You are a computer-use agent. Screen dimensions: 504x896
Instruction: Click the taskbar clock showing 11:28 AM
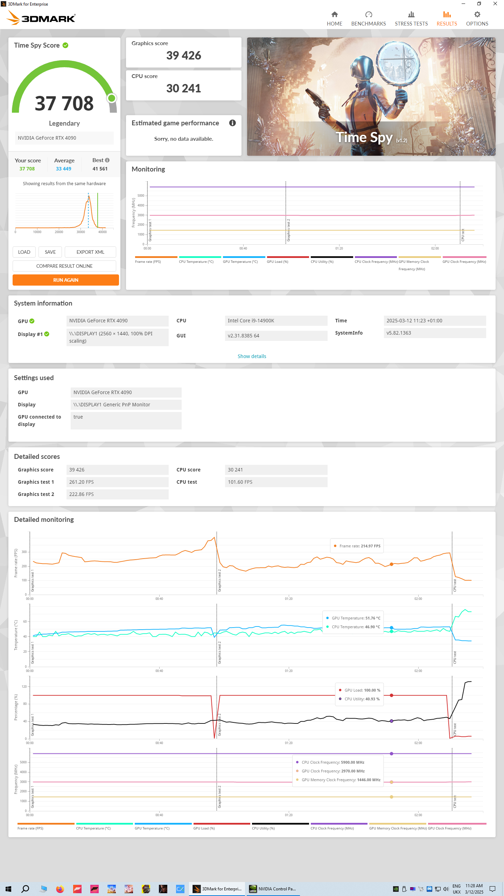coord(474,889)
